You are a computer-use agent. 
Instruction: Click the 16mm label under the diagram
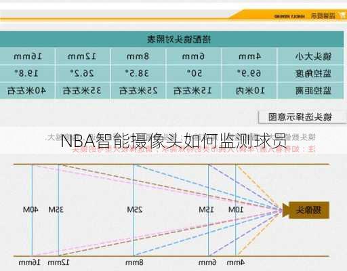tap(30, 262)
